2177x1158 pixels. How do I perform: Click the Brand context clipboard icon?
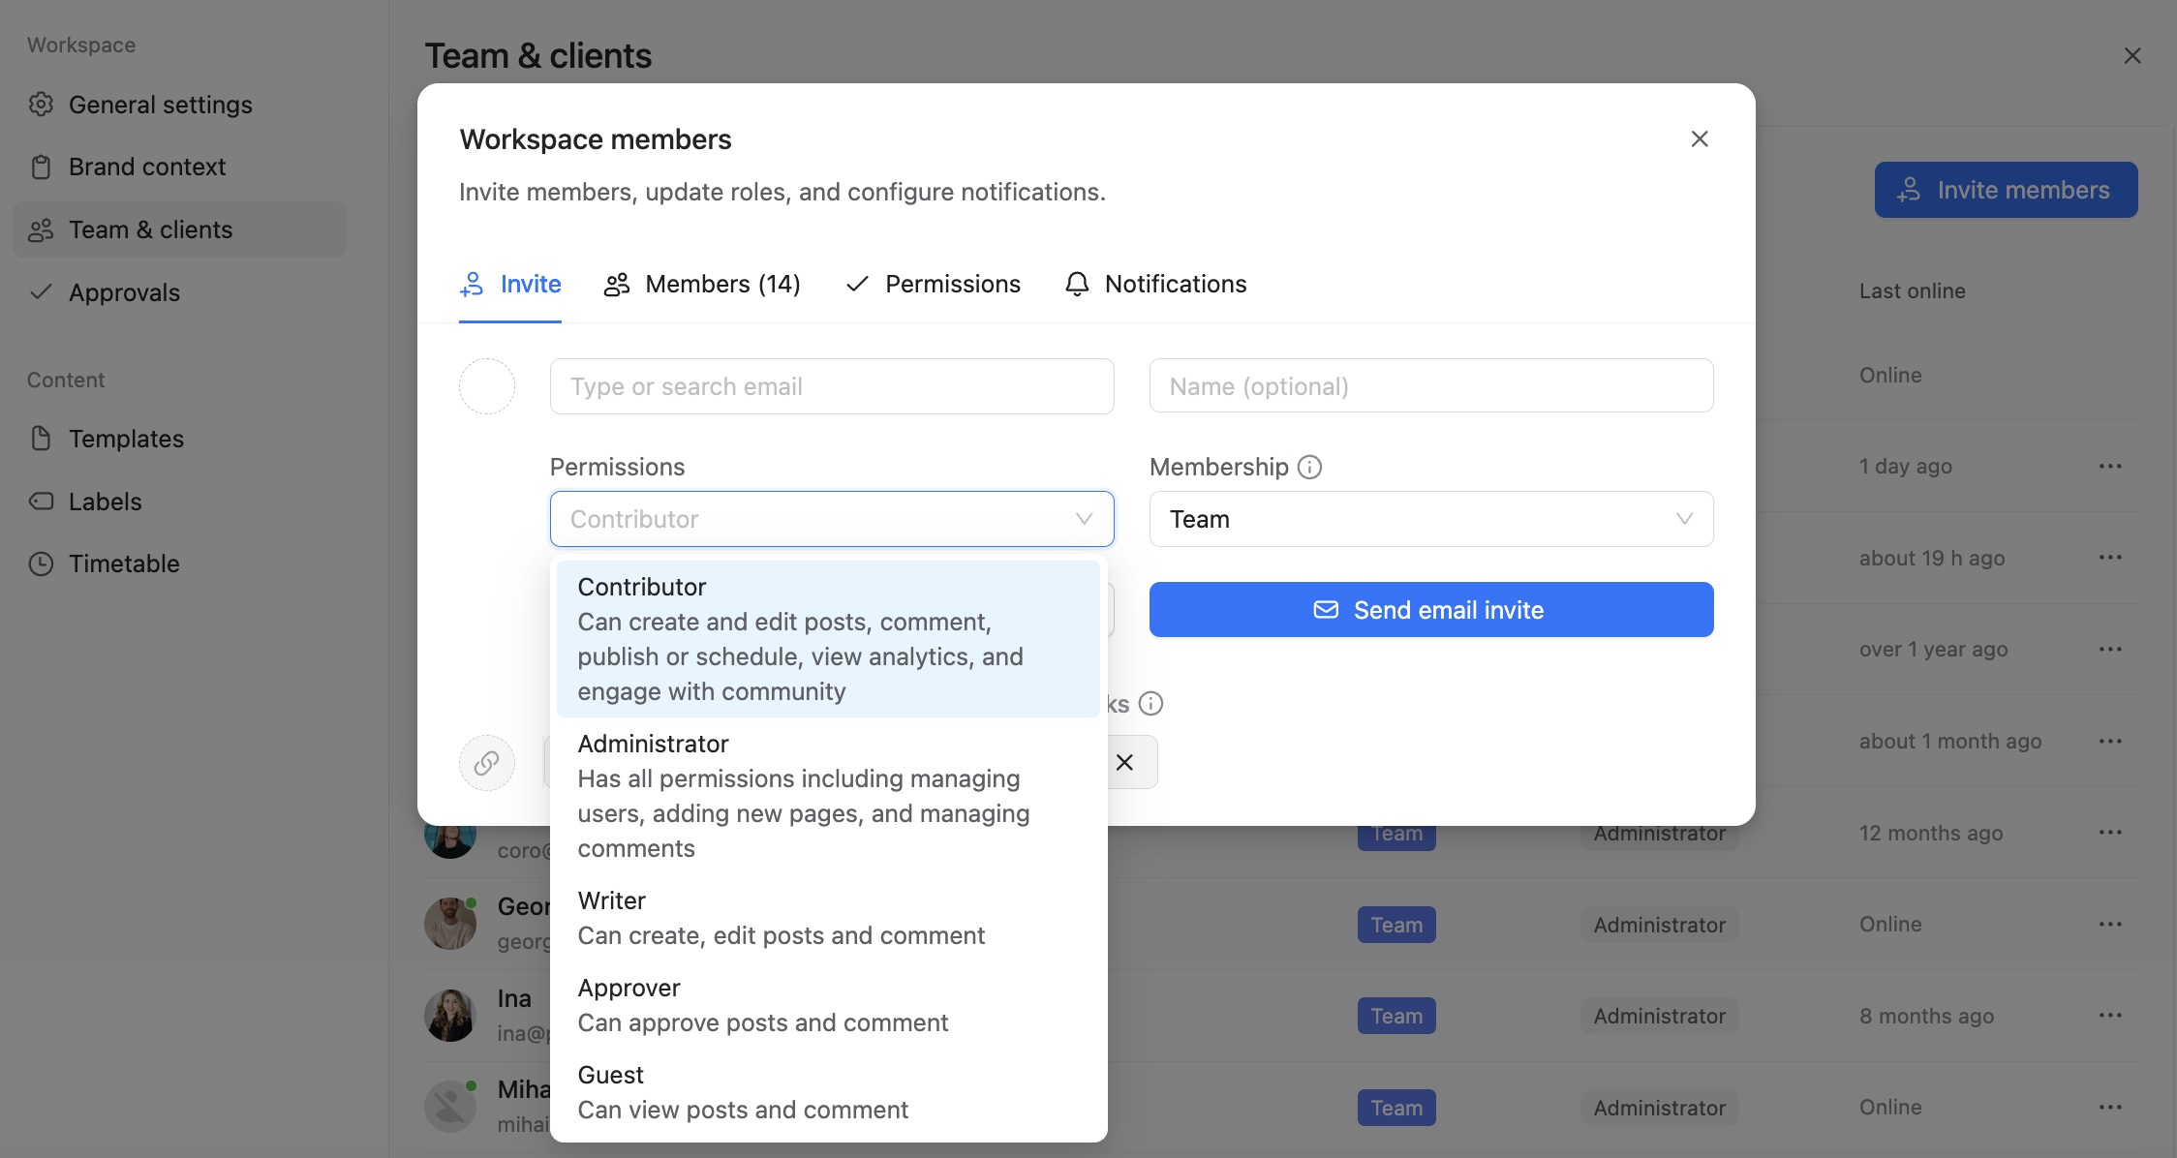(x=41, y=168)
